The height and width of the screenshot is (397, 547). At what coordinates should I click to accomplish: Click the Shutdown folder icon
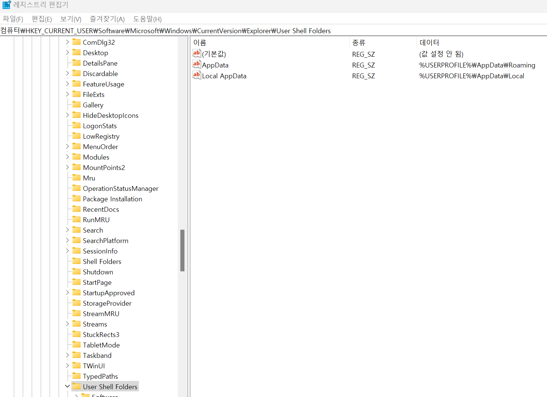point(77,271)
